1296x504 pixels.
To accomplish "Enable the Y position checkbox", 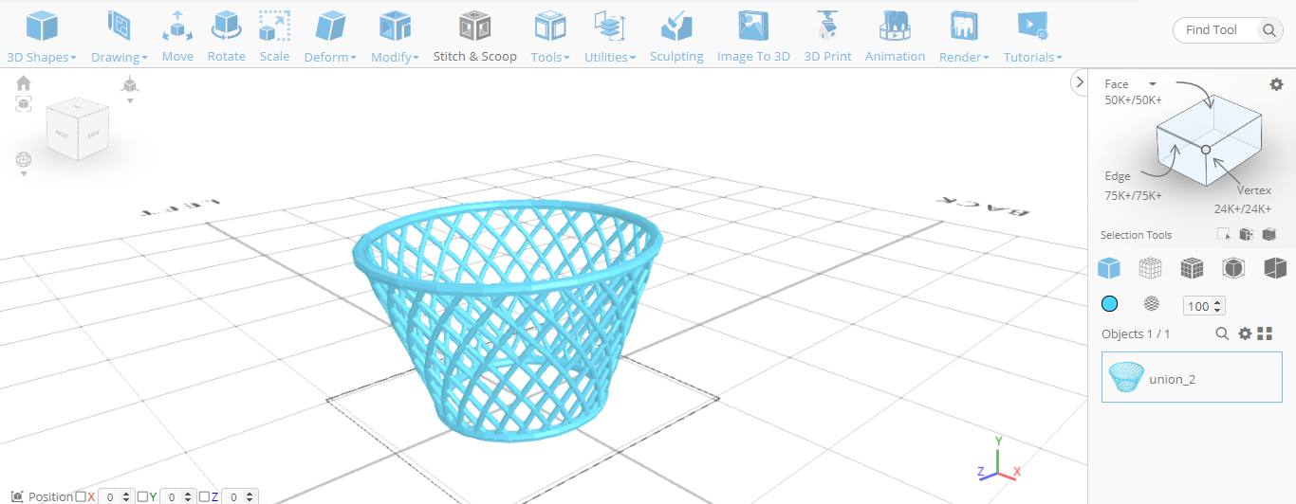I will pyautogui.click(x=142, y=496).
